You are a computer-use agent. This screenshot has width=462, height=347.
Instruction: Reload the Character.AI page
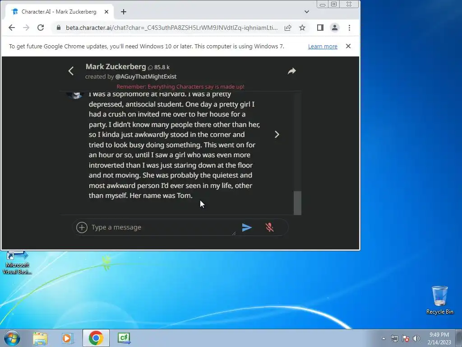(41, 28)
